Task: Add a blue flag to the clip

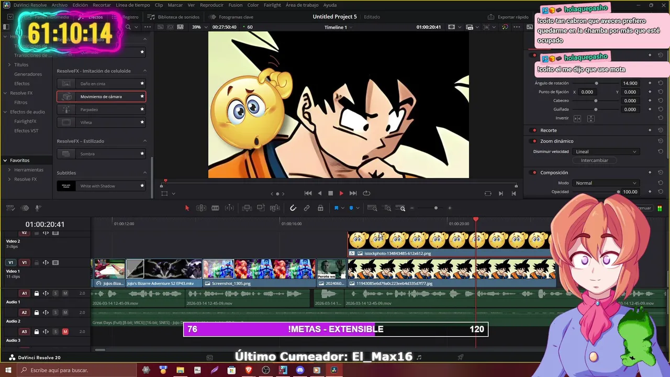Action: tap(336, 208)
